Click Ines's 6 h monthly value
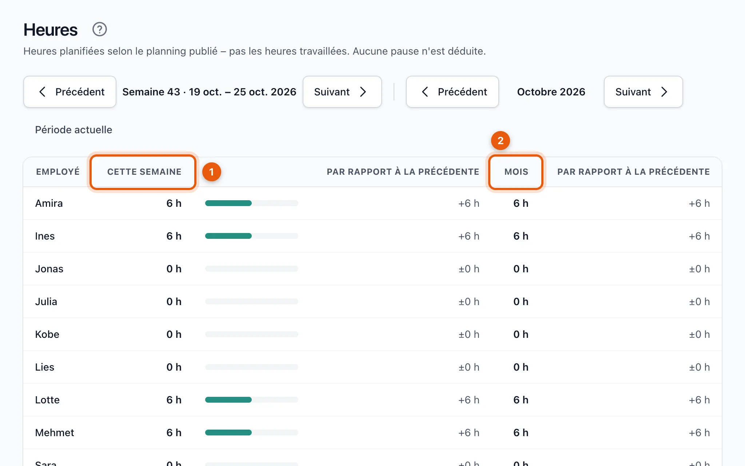 pos(521,236)
